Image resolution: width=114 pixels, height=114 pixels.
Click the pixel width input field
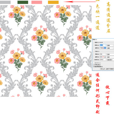click(103, 45)
